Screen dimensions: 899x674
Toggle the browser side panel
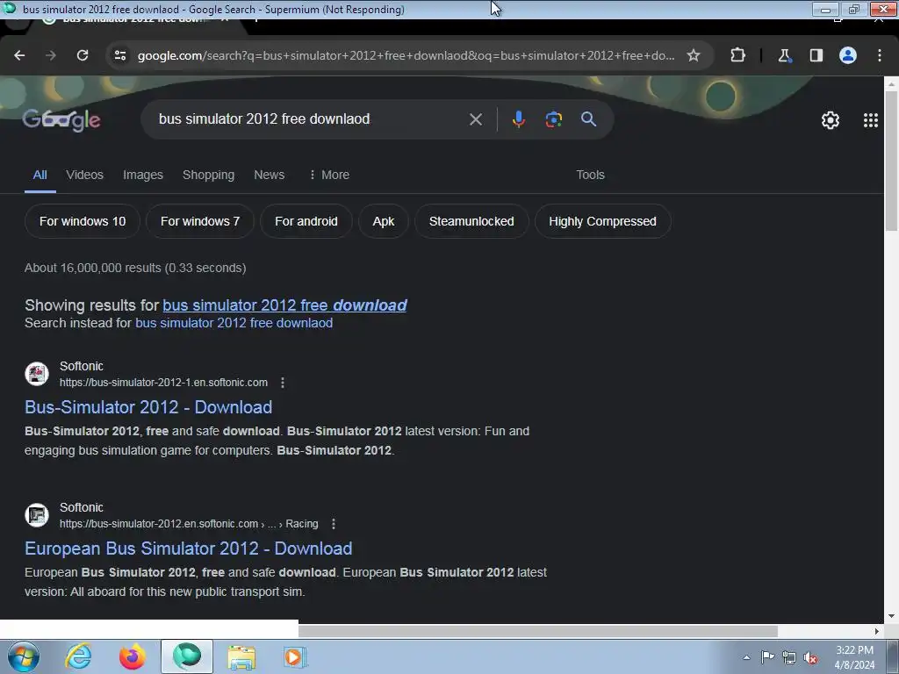click(x=816, y=55)
